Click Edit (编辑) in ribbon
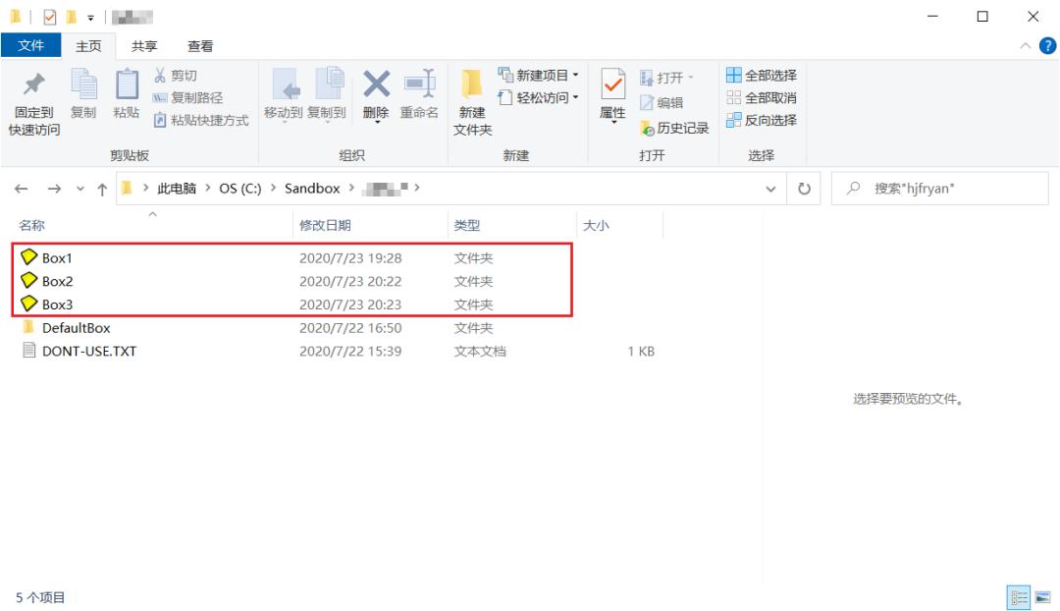The width and height of the screenshot is (1060, 611). [x=662, y=103]
